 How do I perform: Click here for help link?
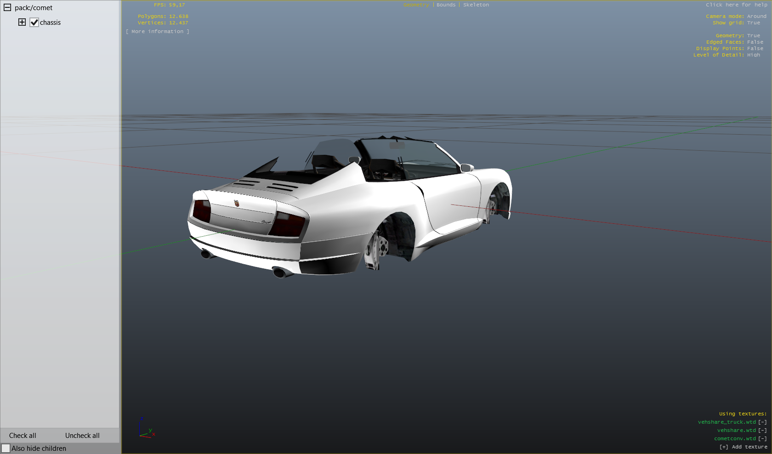737,5
